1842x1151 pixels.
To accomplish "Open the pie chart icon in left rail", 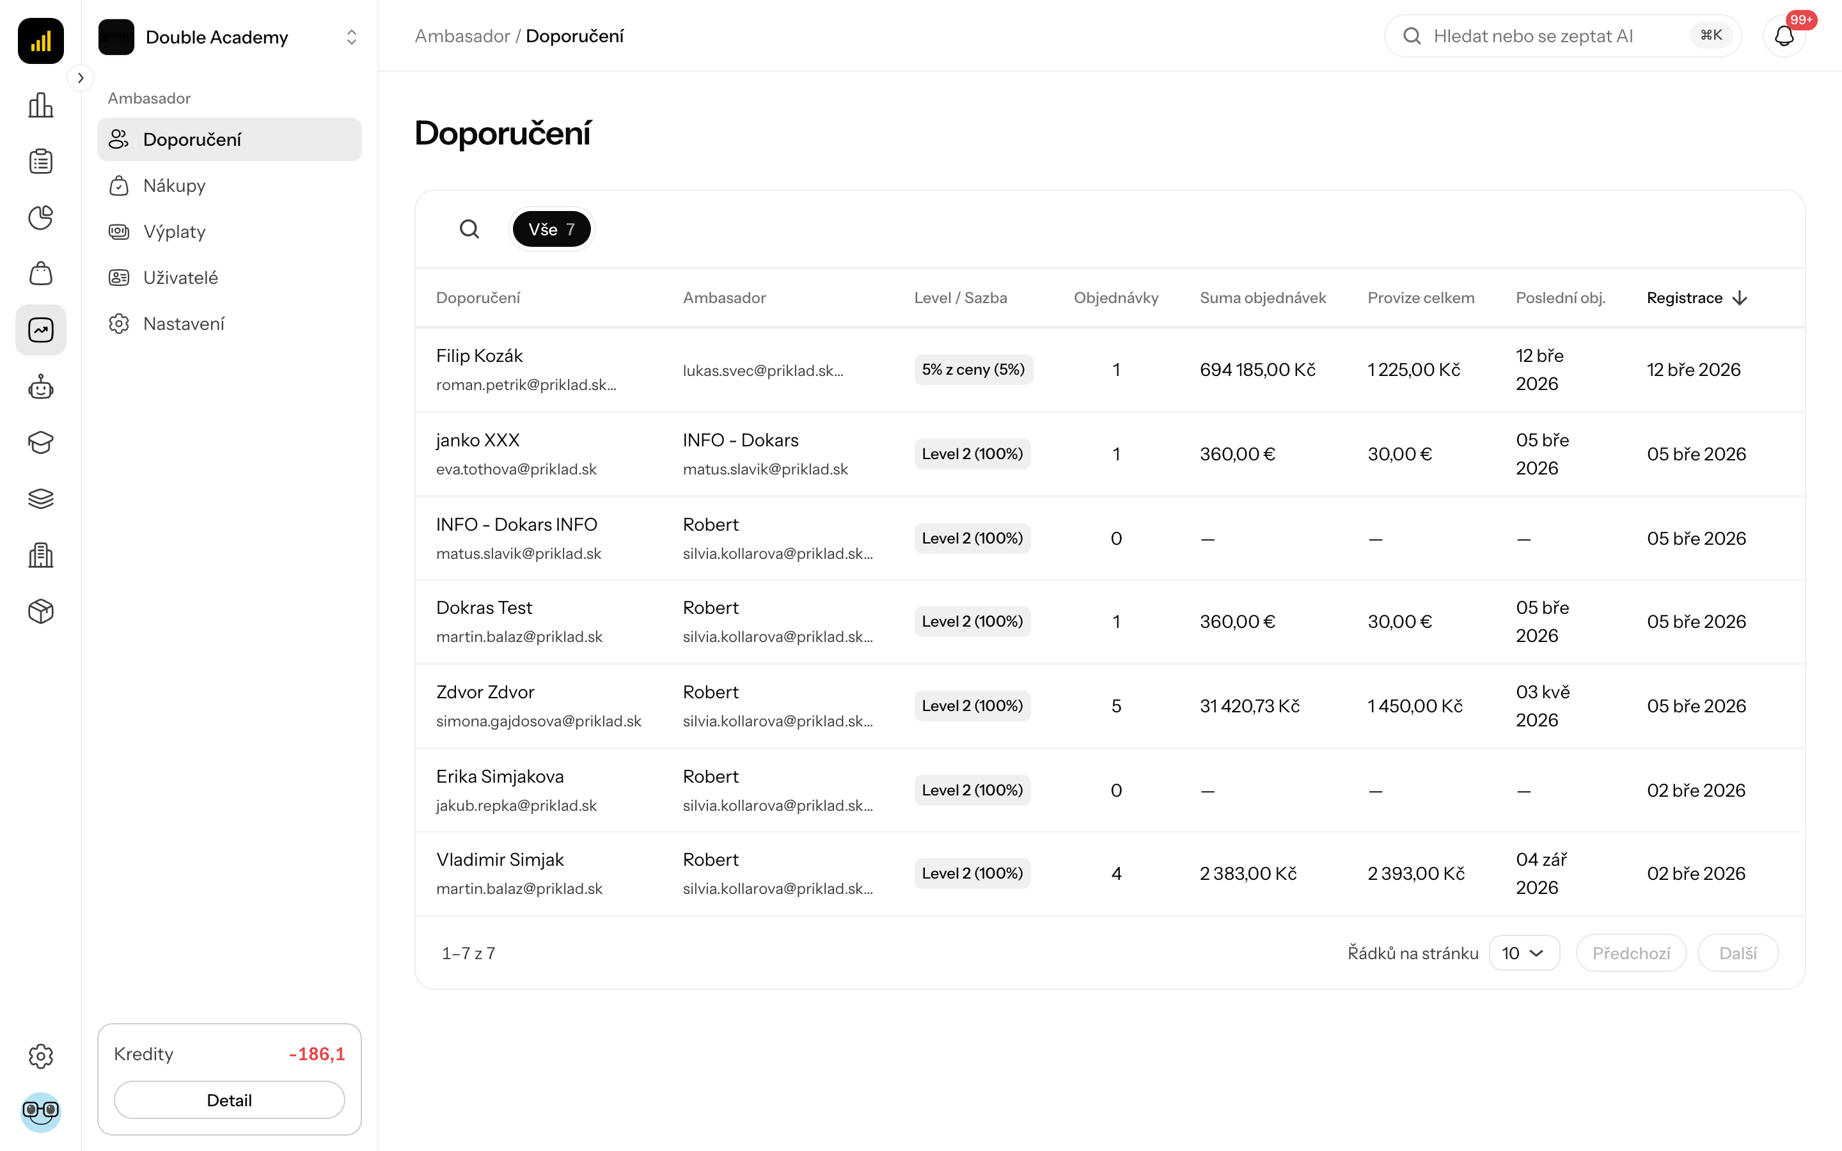I will pyautogui.click(x=40, y=217).
